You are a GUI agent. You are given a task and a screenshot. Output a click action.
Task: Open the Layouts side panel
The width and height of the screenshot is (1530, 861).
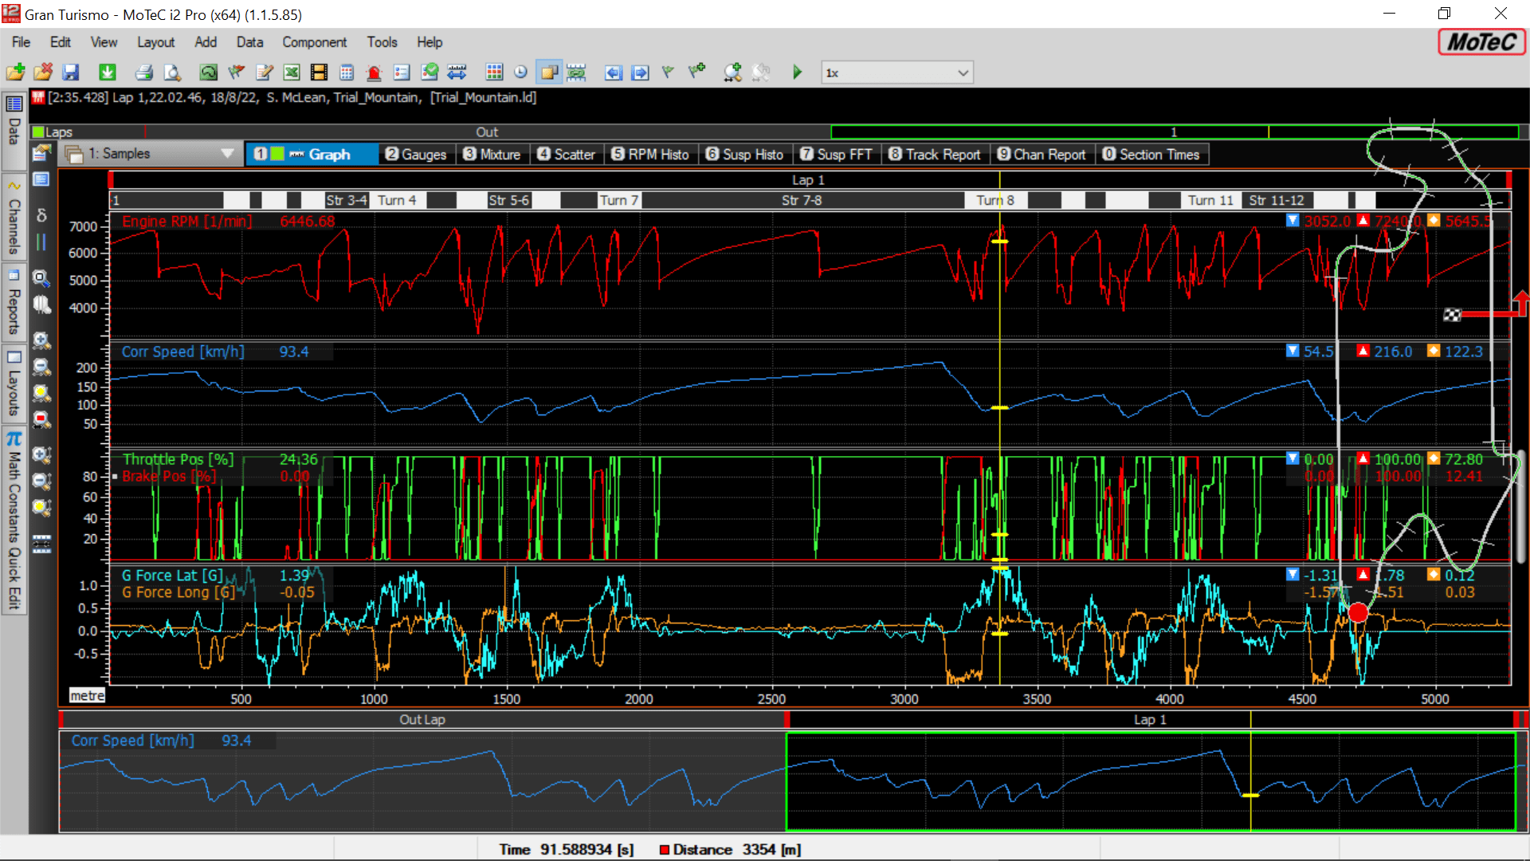click(14, 384)
